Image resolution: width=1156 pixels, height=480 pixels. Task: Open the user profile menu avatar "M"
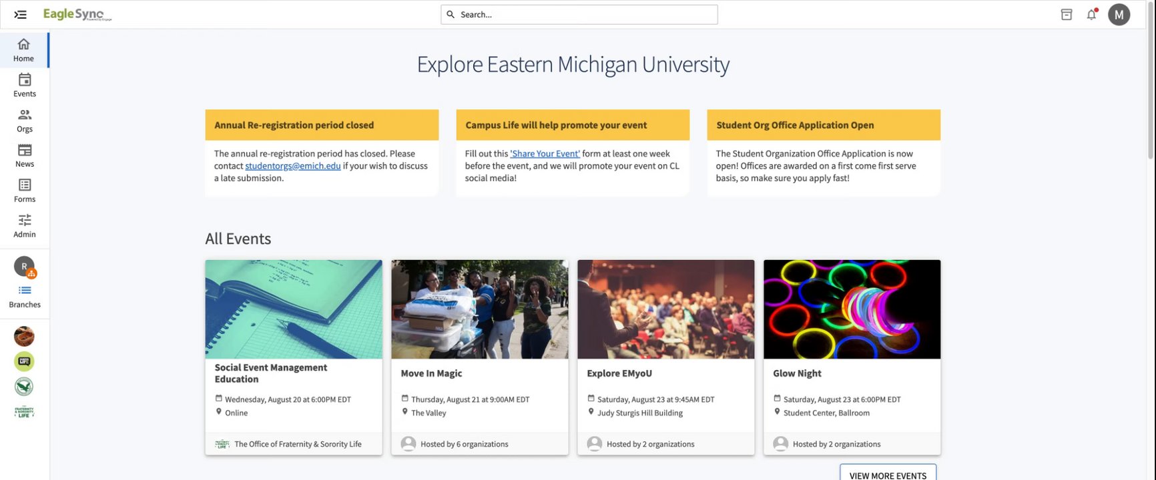click(x=1119, y=15)
